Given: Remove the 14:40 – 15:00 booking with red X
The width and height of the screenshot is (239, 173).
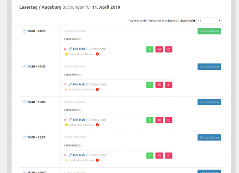Looking at the screenshot, I should coord(65,120).
